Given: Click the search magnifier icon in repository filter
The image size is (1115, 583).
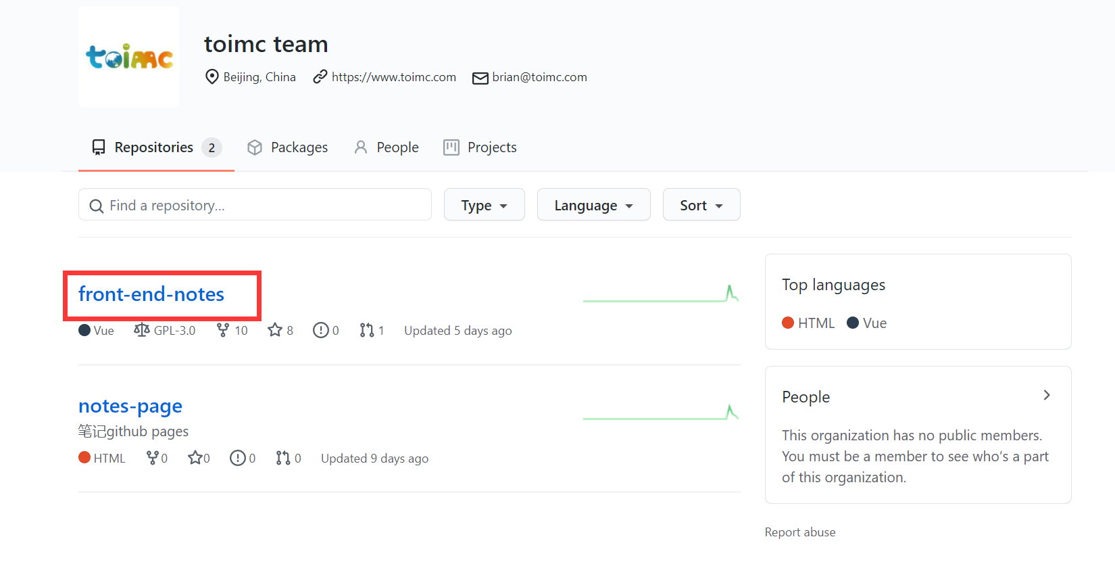Looking at the screenshot, I should [x=97, y=206].
